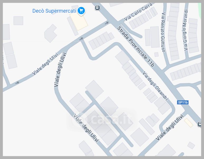Click the one-way arrow near Strada Provinciale junction

[107, 23]
